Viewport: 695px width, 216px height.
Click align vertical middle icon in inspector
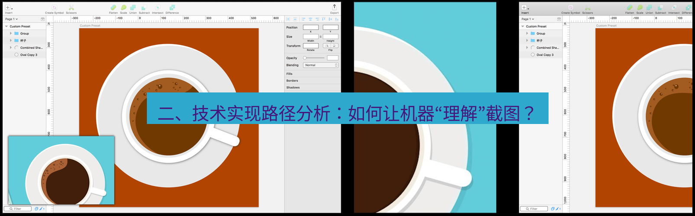click(x=330, y=19)
